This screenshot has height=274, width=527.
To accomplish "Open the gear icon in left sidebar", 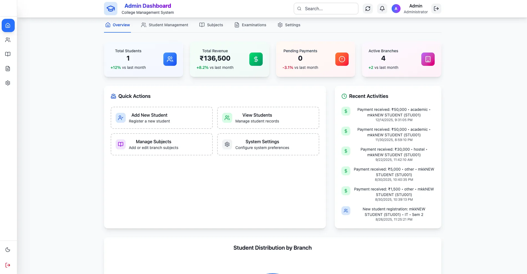I will (8, 83).
